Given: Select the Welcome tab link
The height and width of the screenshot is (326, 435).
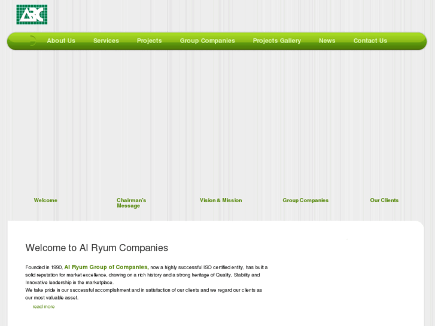Looking at the screenshot, I should click(x=45, y=200).
